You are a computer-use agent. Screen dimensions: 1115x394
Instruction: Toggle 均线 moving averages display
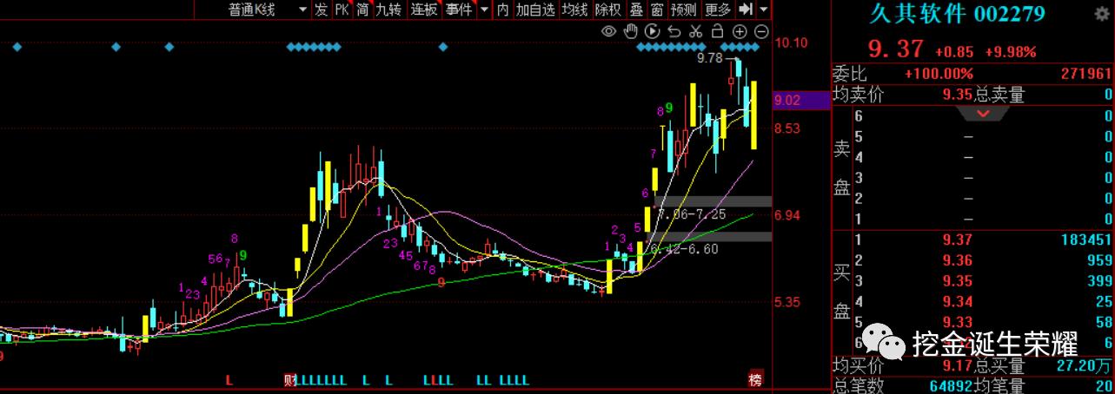point(574,10)
